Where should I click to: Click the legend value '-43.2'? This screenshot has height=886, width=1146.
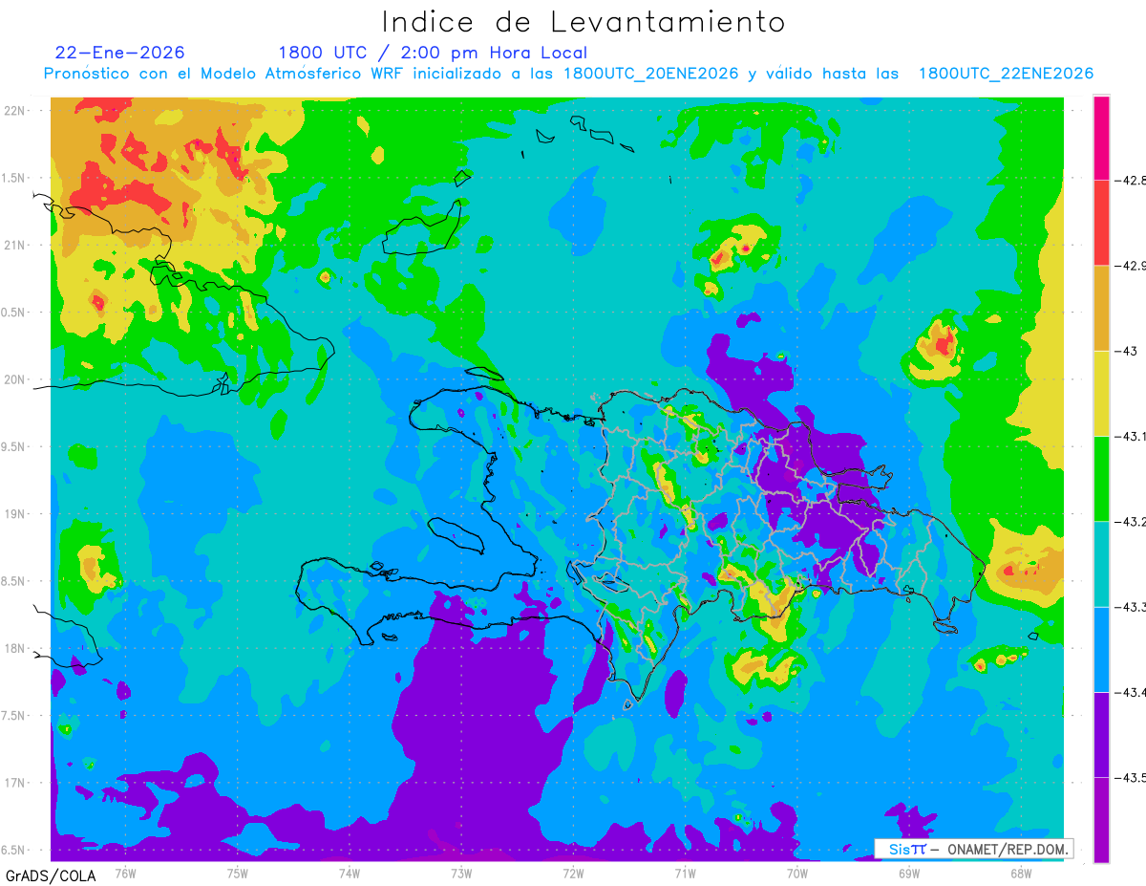[x=1130, y=521]
